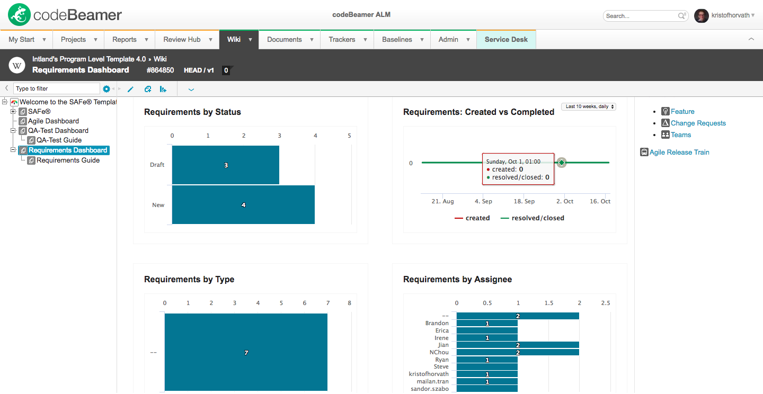Open the Projects tab dropdown arrow

(96, 40)
